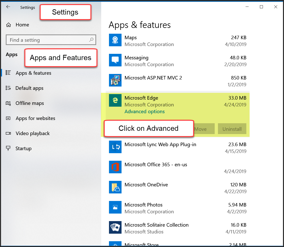284x247 pixels.
Task: Click the Apps & features page heading
Action: tap(140, 25)
